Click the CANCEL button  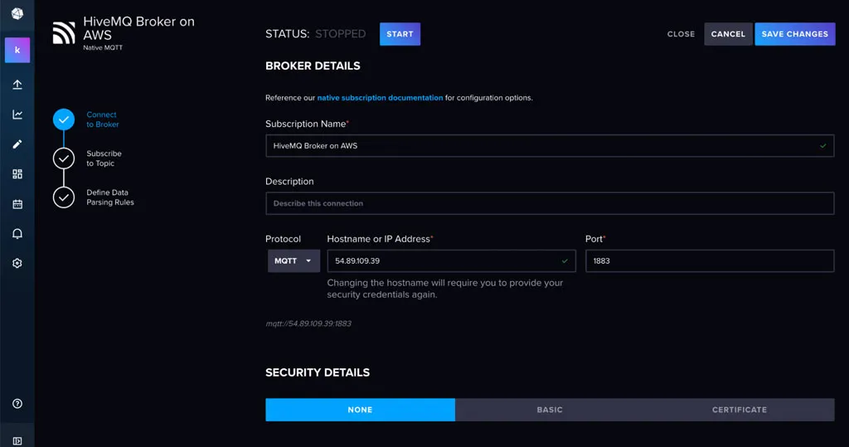click(x=728, y=34)
